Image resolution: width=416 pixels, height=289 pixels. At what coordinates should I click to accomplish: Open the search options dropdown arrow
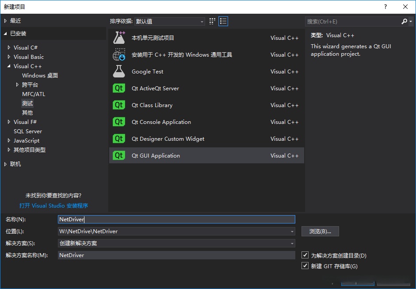tap(411, 21)
